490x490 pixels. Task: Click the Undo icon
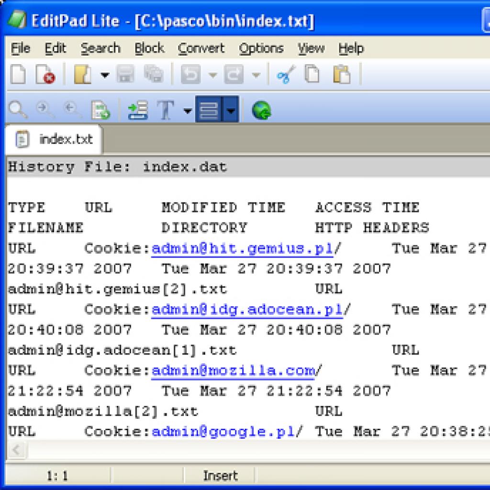(x=190, y=74)
